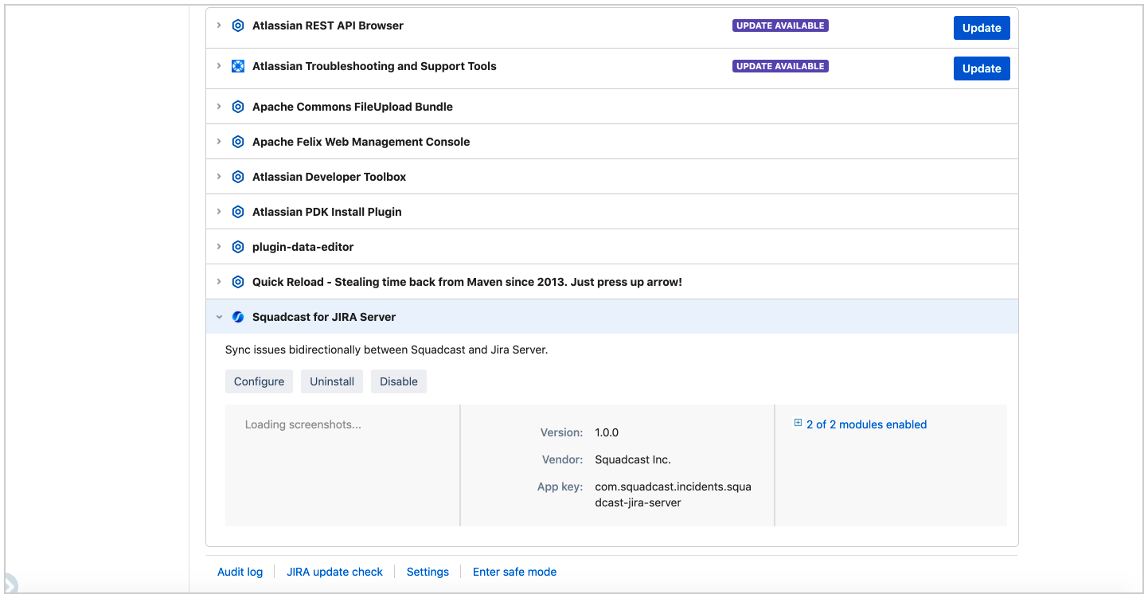Click the Sync issues bidirectionally description text
This screenshot has width=1148, height=598.
[x=386, y=350]
